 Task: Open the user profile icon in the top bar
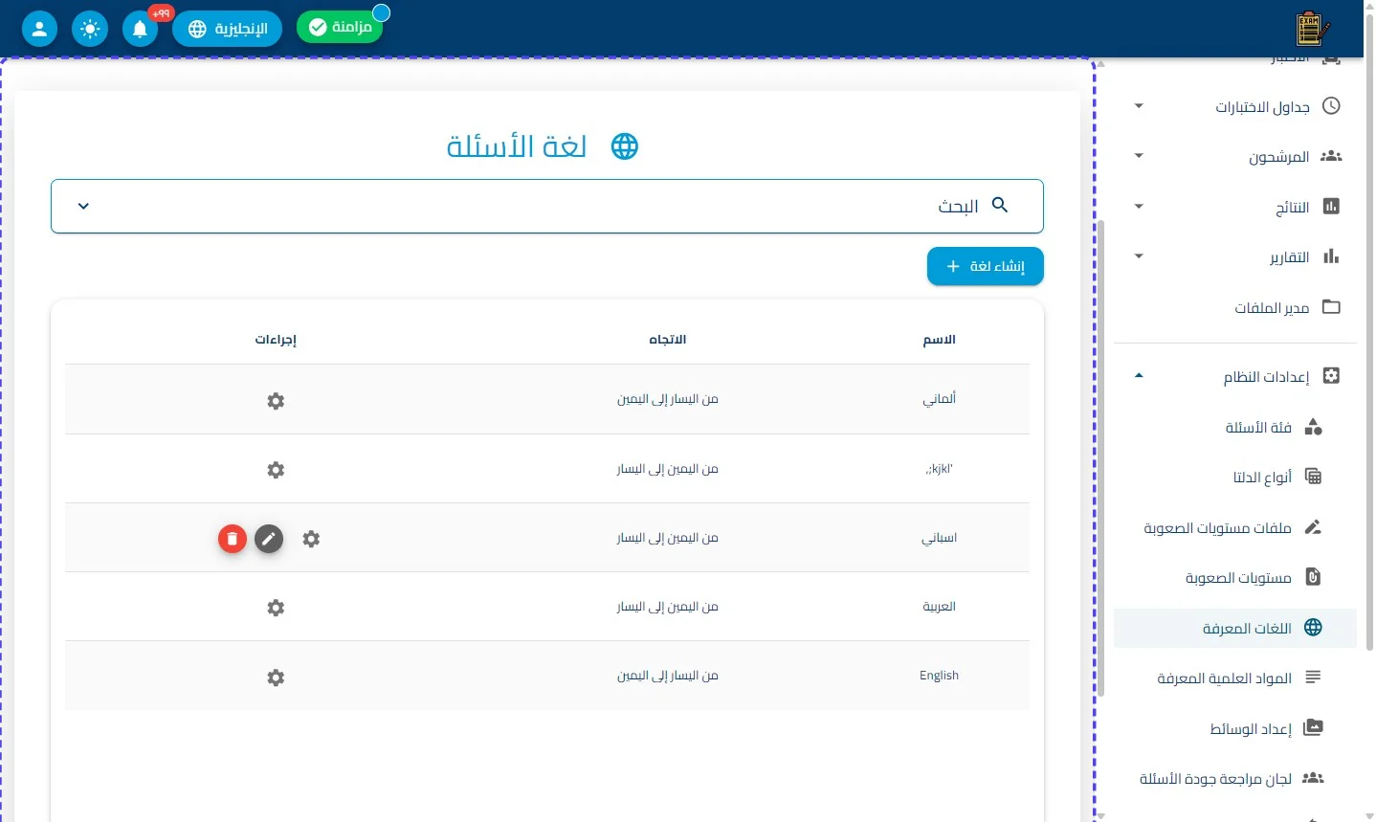39,29
